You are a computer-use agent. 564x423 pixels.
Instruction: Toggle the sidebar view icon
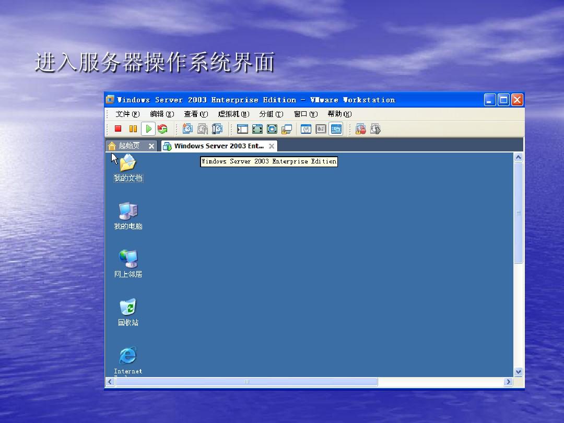pyautogui.click(x=242, y=129)
